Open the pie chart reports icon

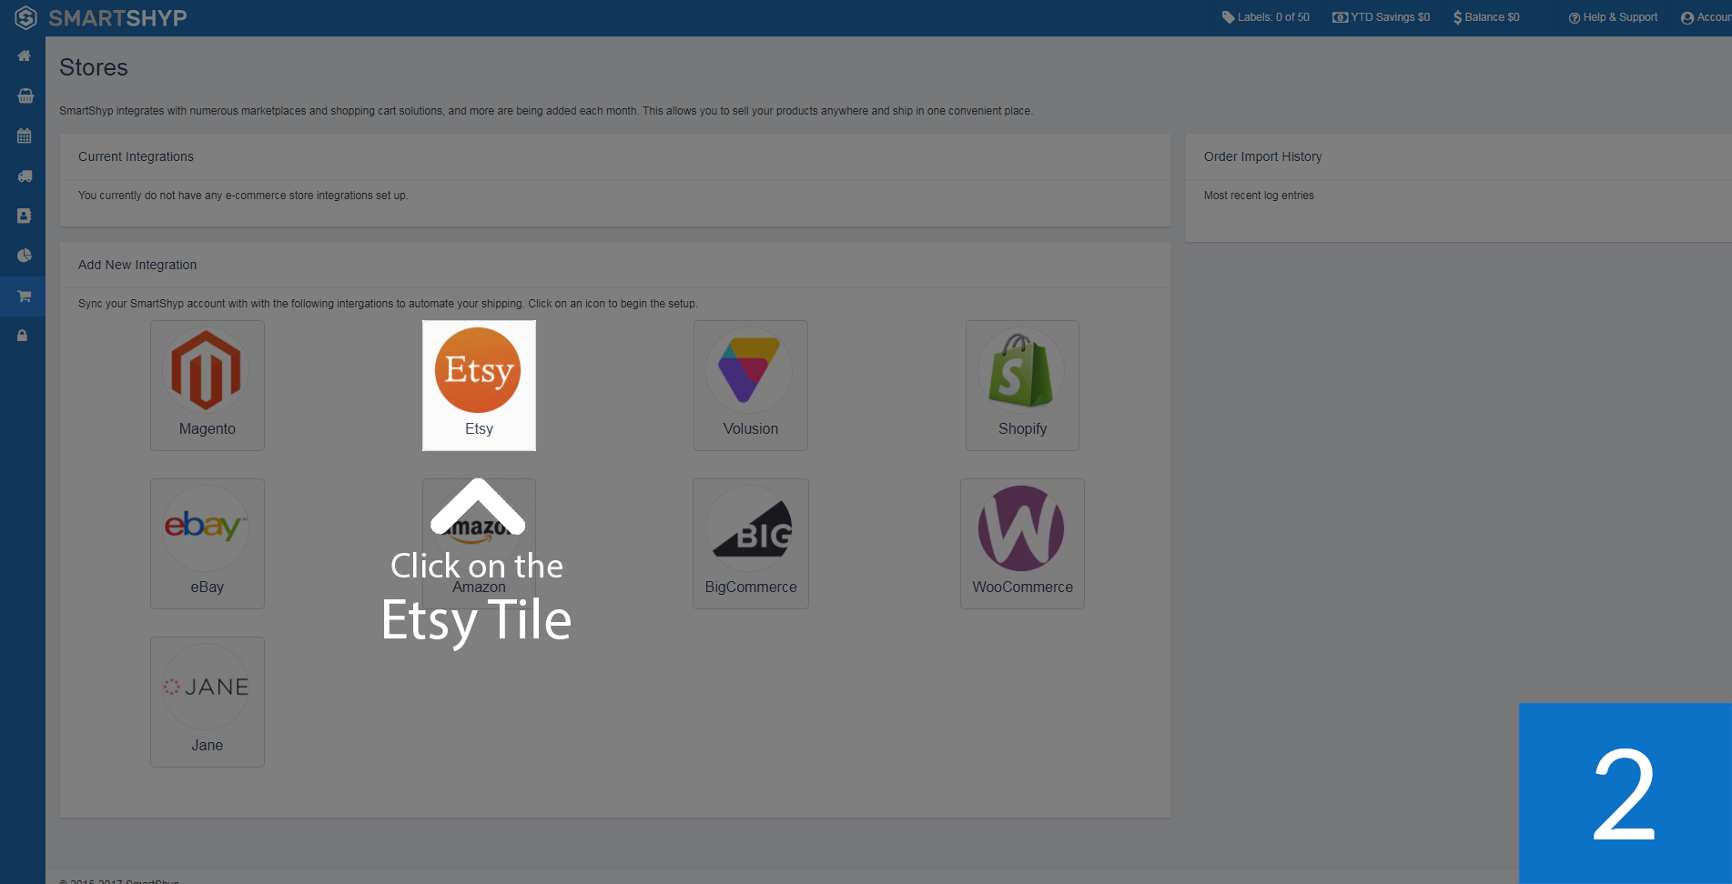pos(24,256)
